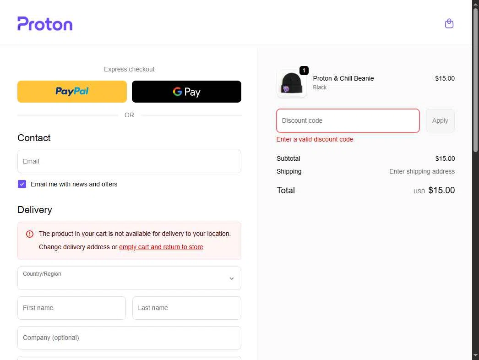Click the 'Contact' section heading

click(34, 138)
